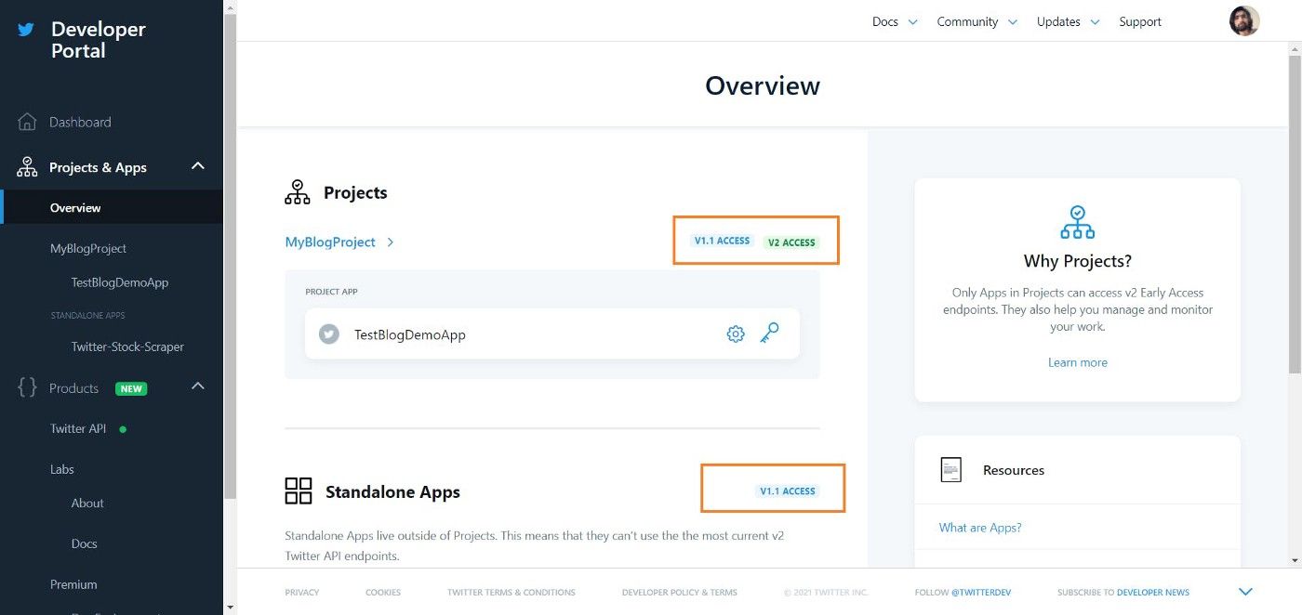
Task: Expand the Community dropdown menu
Action: (x=976, y=21)
